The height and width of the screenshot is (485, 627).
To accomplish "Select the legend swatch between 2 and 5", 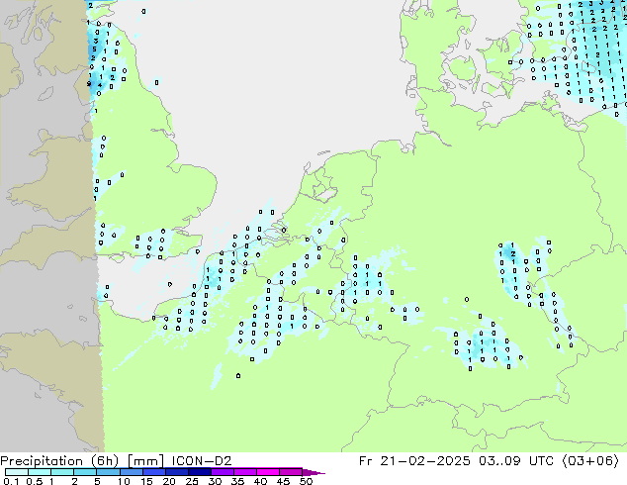I will click(85, 472).
